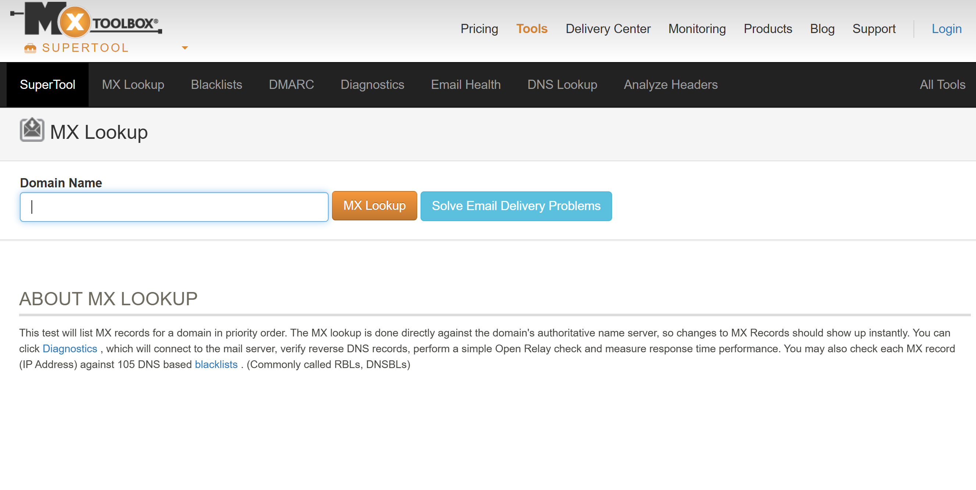Expand the SuperTool dropdown arrow
976x490 pixels.
[x=185, y=48]
